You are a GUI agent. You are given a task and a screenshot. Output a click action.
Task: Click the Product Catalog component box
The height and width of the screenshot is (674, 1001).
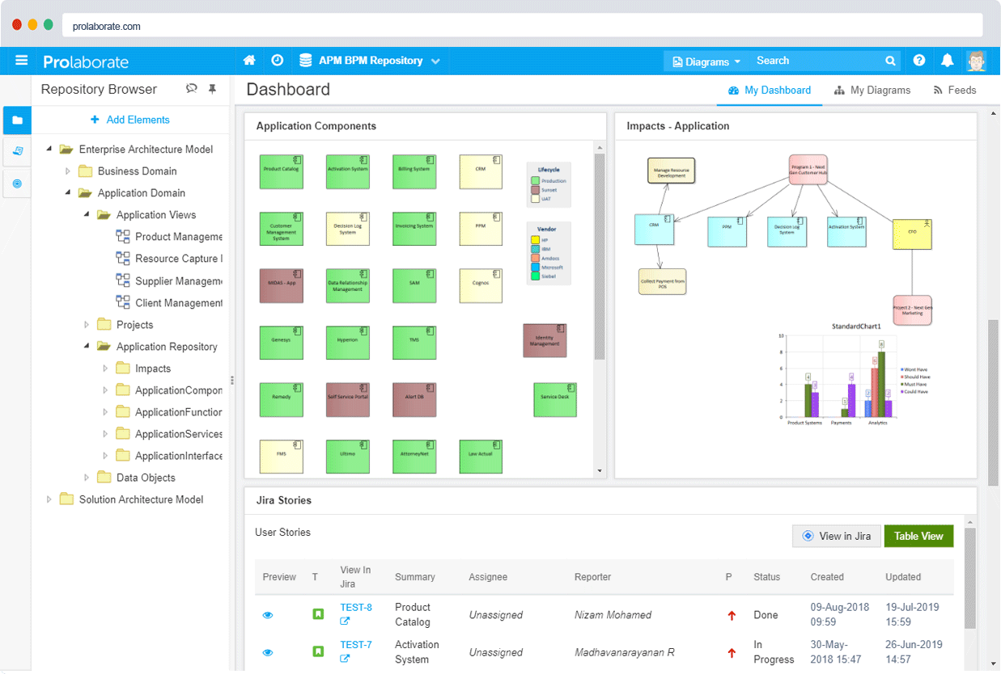pyautogui.click(x=282, y=172)
